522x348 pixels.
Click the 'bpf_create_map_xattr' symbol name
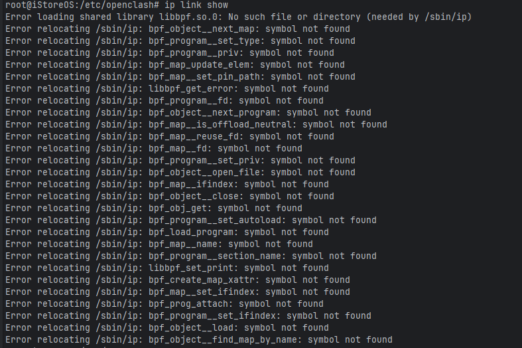pyautogui.click(x=201, y=280)
